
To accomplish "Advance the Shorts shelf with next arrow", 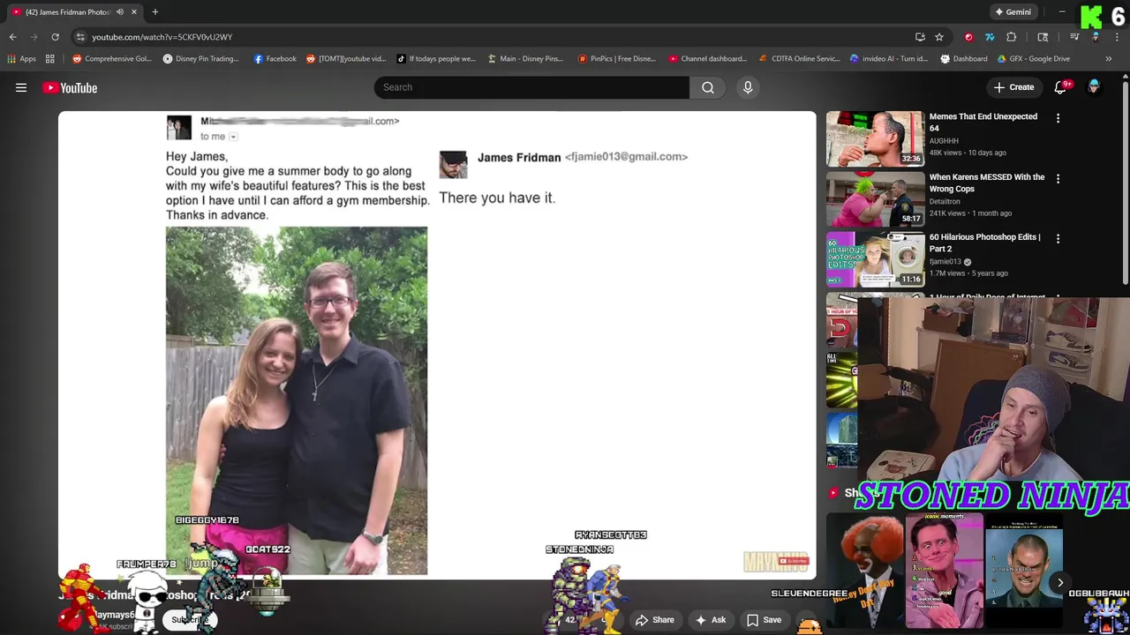I will coord(1060,582).
